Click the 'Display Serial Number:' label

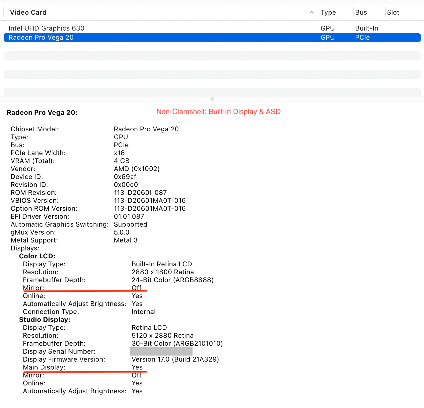click(59, 352)
